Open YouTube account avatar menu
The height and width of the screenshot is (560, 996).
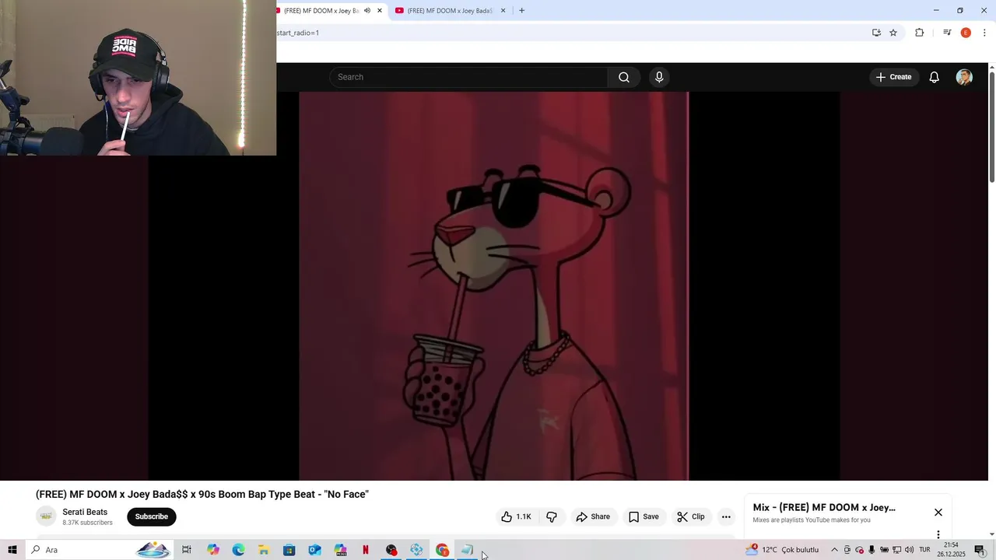[x=964, y=77]
